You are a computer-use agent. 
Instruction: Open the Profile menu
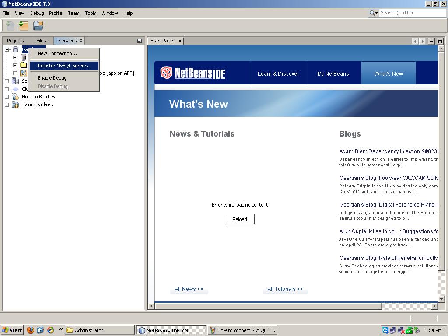(x=56, y=13)
